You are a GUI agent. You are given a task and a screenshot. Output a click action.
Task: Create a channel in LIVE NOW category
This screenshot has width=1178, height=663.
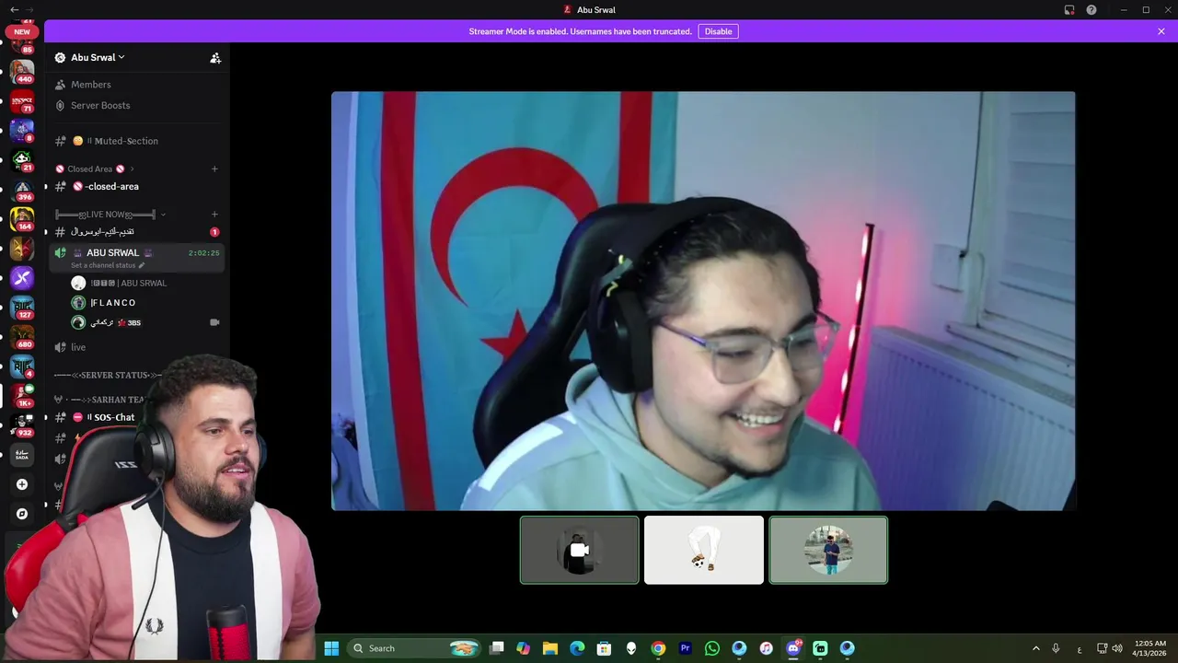[x=214, y=215]
